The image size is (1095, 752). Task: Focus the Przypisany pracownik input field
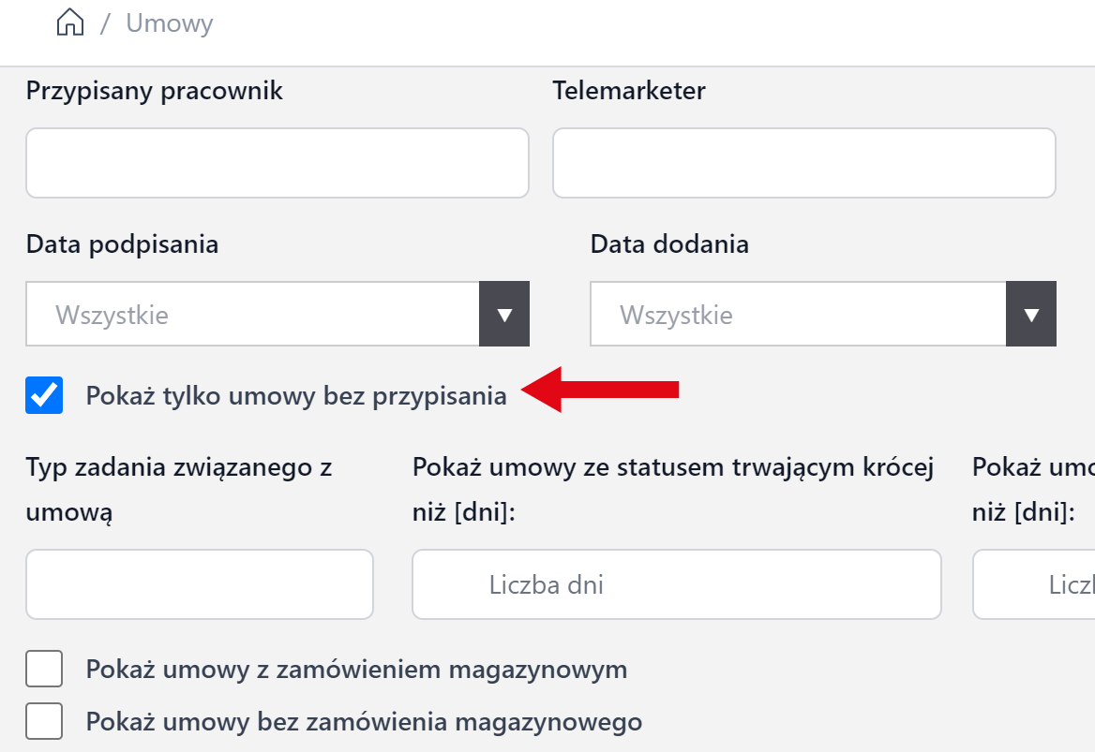tap(277, 163)
